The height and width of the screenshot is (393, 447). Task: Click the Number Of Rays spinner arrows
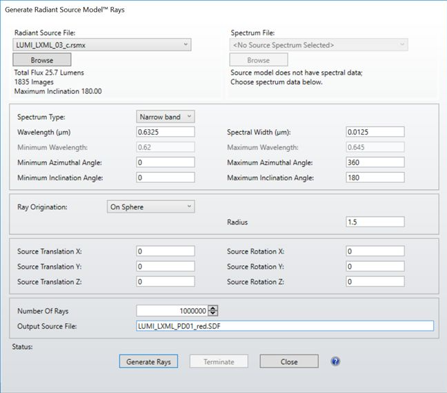point(213,311)
